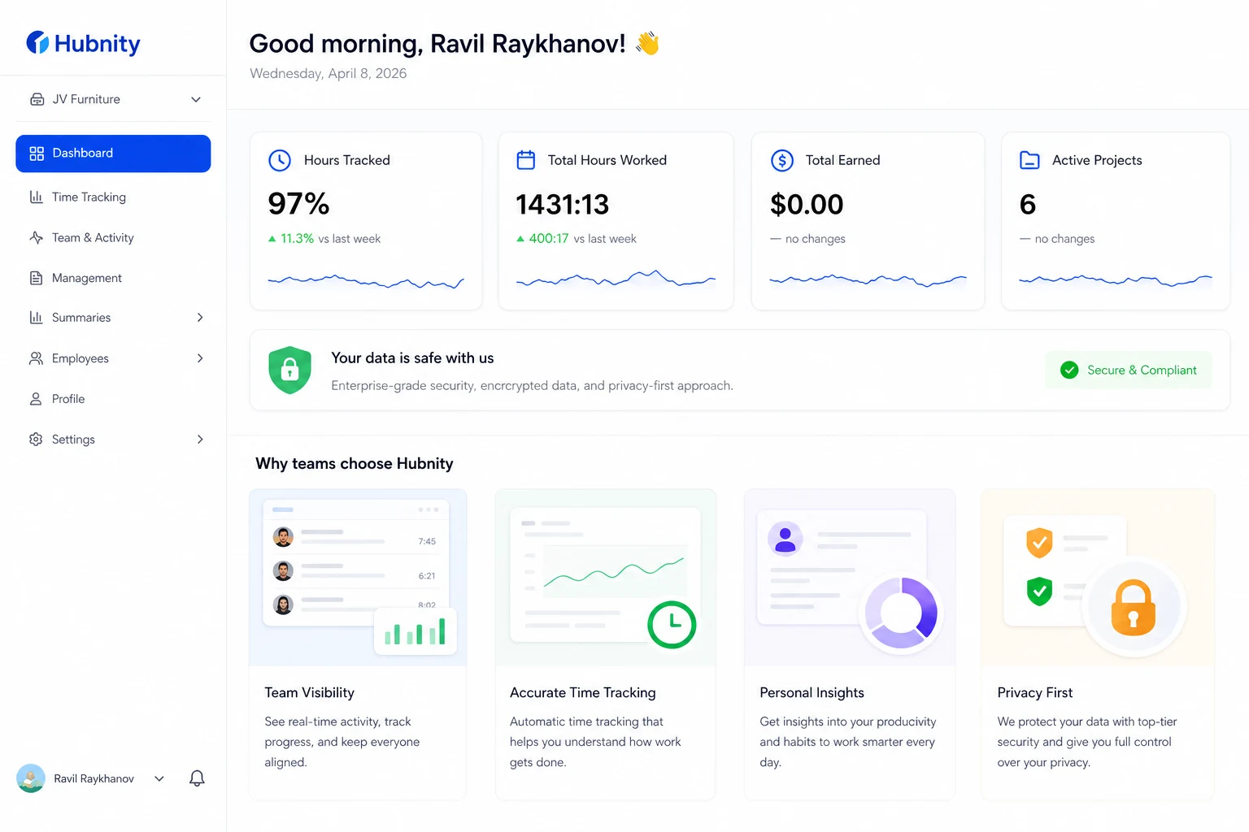1249x832 pixels.
Task: Expand the Summaries submenu chevron
Action: 200,318
